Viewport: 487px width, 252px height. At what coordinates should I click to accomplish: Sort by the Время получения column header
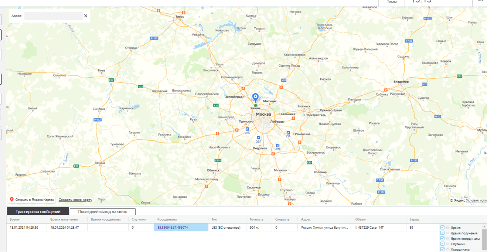pos(64,219)
